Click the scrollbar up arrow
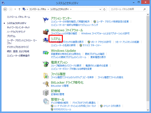Screen dimensions: 151x113 tap(148, 14)
